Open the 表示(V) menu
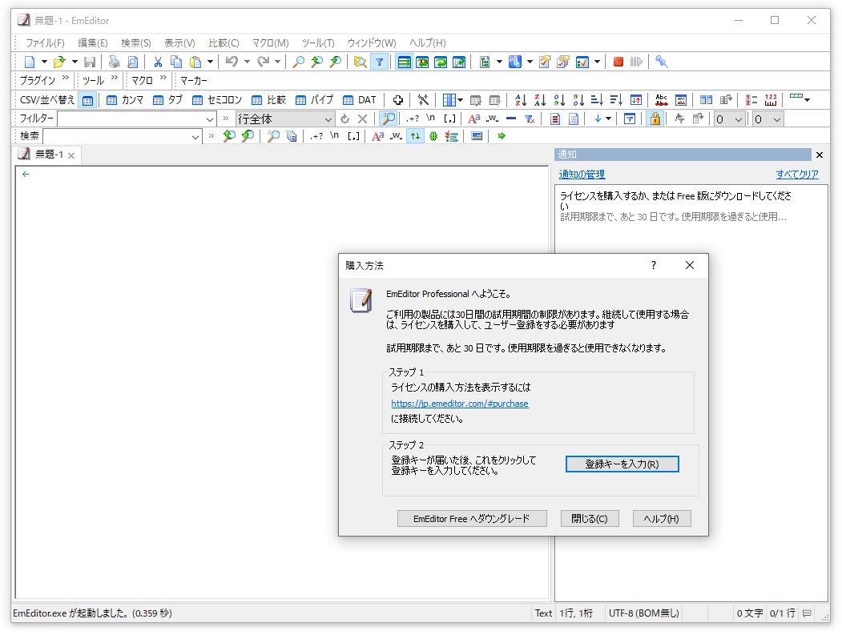 pos(179,43)
